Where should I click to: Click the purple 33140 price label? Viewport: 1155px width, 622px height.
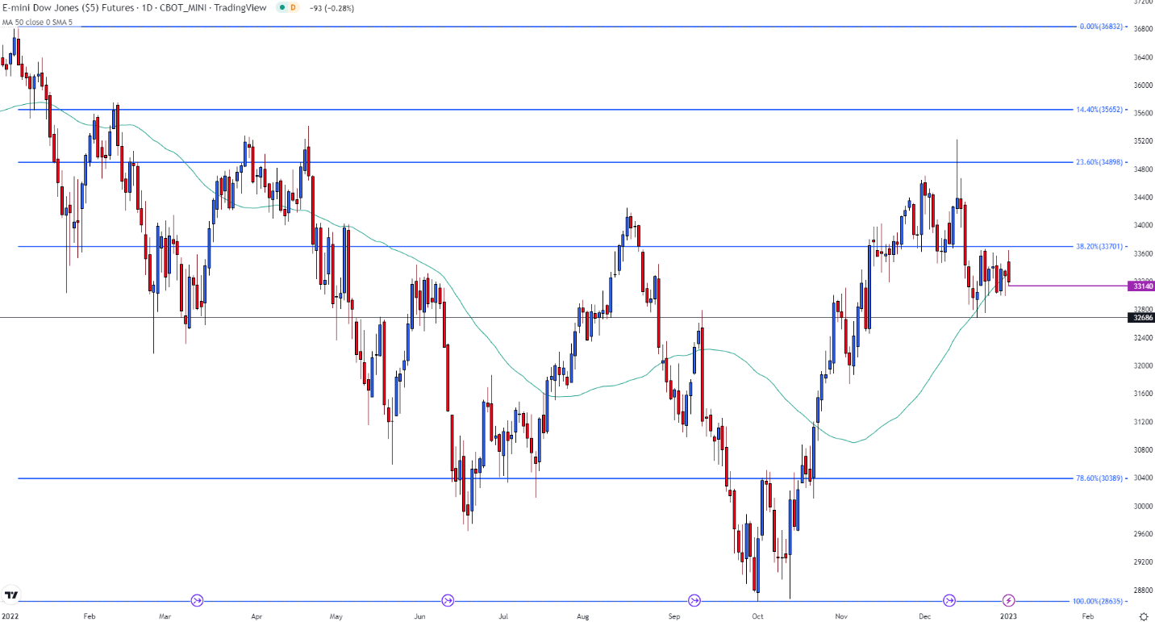point(1141,286)
